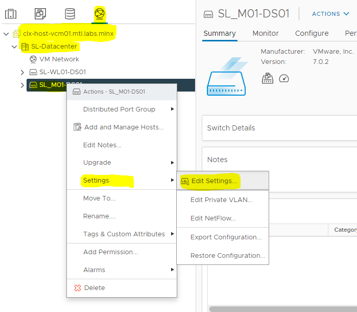The width and height of the screenshot is (357, 312).
Task: Choose Edit Notes... from context menu
Action: coord(122,145)
